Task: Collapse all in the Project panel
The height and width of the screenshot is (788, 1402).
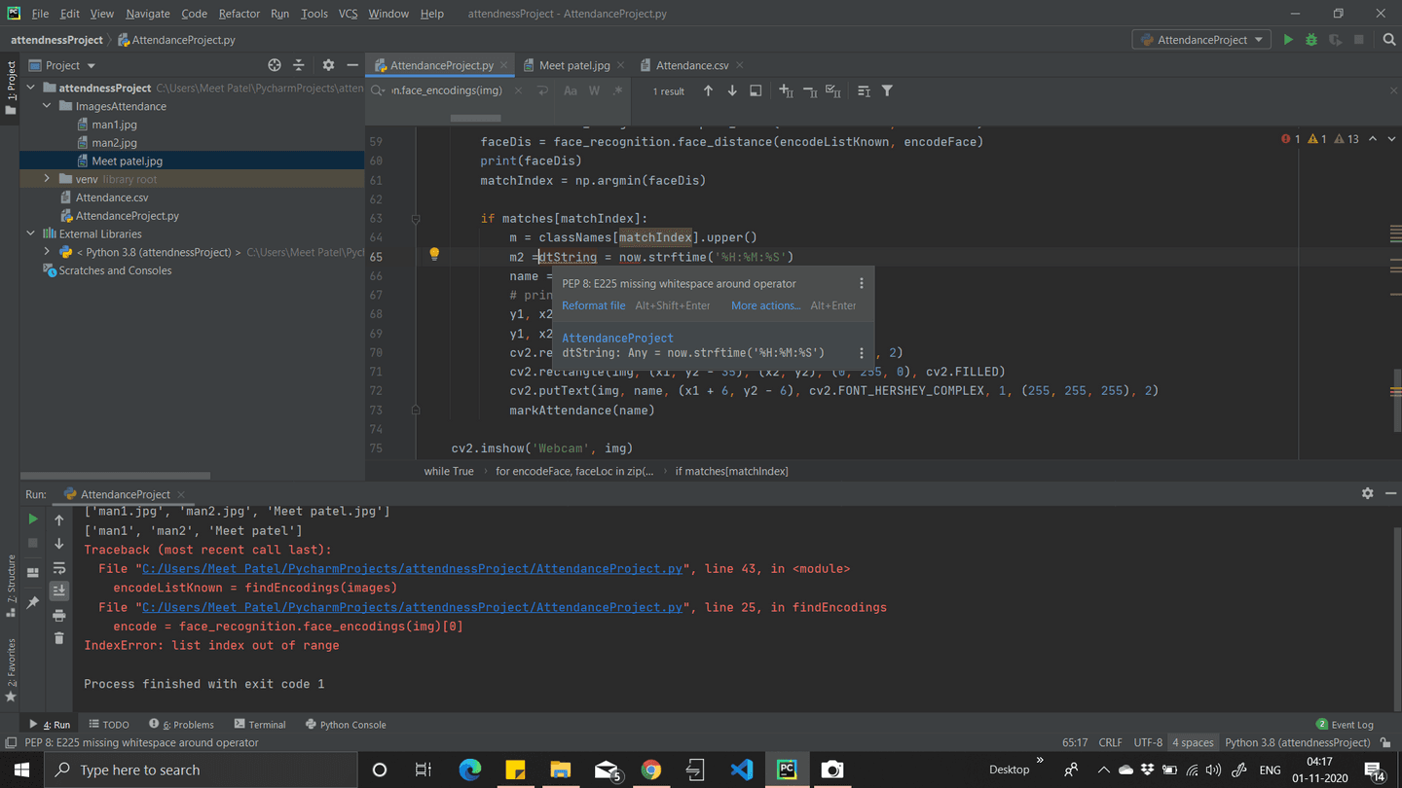Action: click(299, 65)
